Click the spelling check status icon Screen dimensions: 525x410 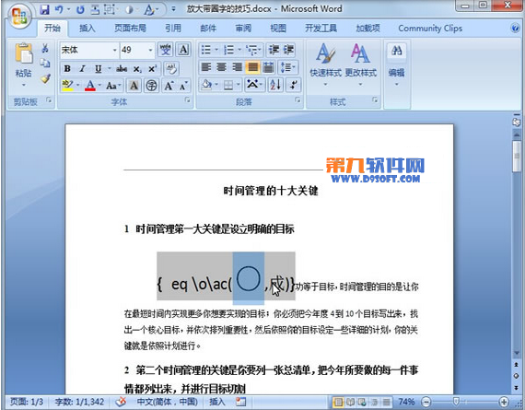121,402
